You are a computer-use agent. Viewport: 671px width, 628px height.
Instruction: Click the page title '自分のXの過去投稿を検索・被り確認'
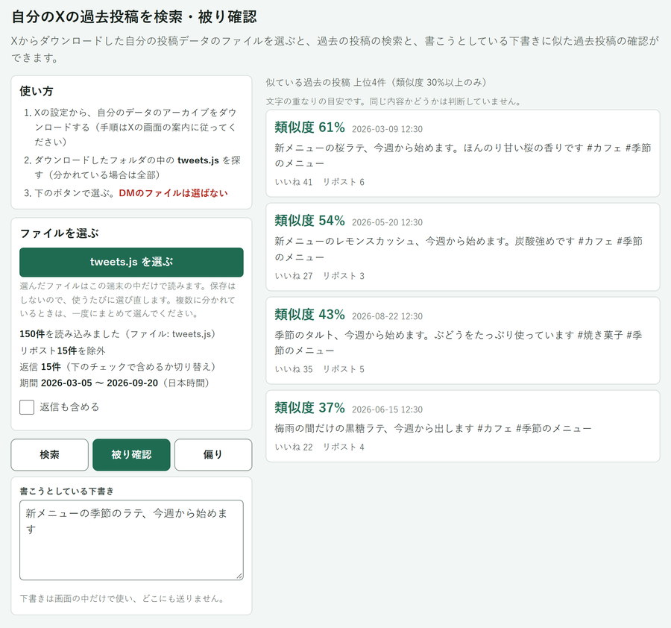coord(134,17)
